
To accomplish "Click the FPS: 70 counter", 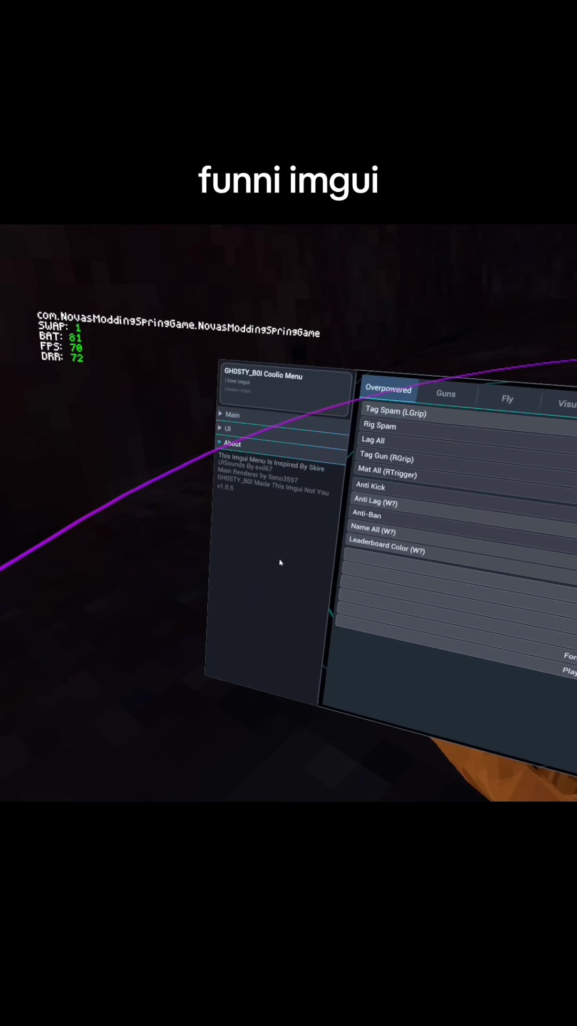I will click(x=61, y=347).
